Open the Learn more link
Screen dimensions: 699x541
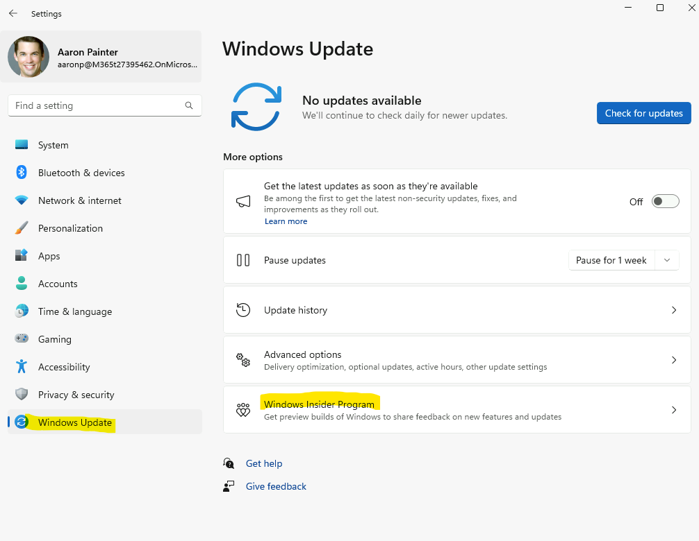click(286, 221)
